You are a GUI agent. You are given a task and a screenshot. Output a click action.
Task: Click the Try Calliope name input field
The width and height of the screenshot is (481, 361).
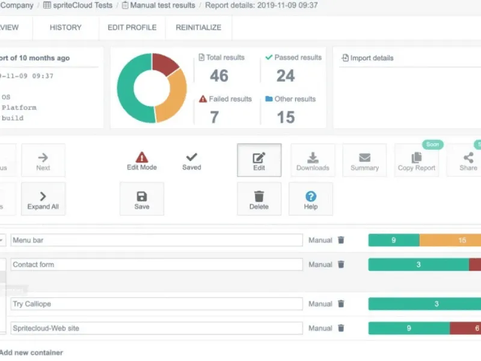pos(157,304)
